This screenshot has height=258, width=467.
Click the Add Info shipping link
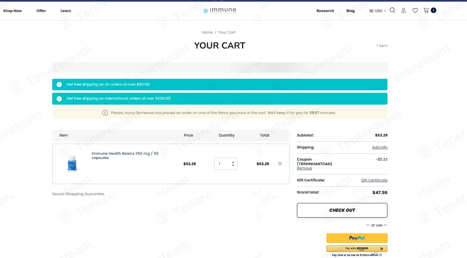tap(380, 147)
